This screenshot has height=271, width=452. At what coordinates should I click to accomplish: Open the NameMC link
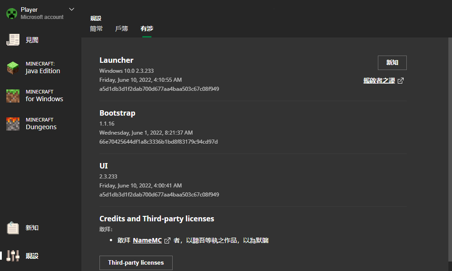click(x=147, y=240)
